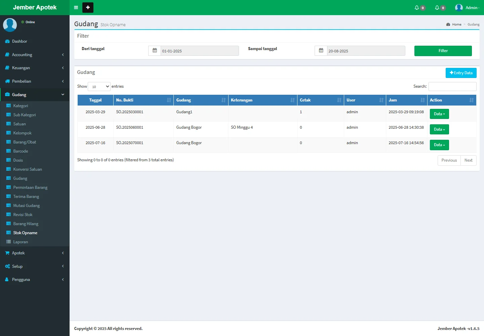Image resolution: width=484 pixels, height=336 pixels.
Task: Sort table by Keterangan column
Action: [262, 100]
